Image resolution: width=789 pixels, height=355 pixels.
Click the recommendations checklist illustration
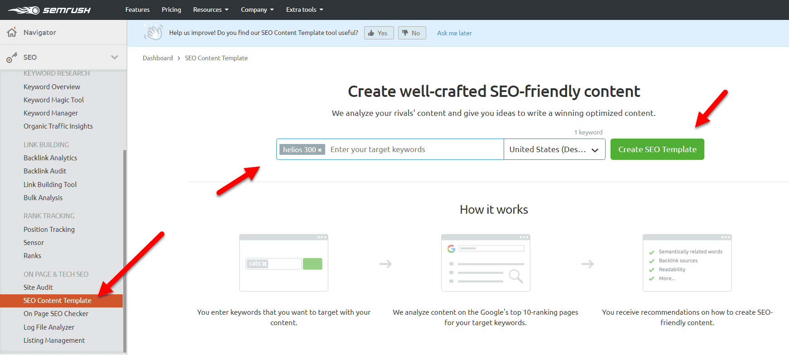(687, 263)
